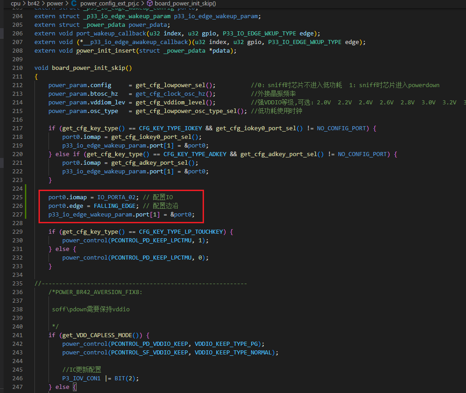The width and height of the screenshot is (466, 393).
Task: Select line number 210 in the gutter
Action: [x=18, y=68]
